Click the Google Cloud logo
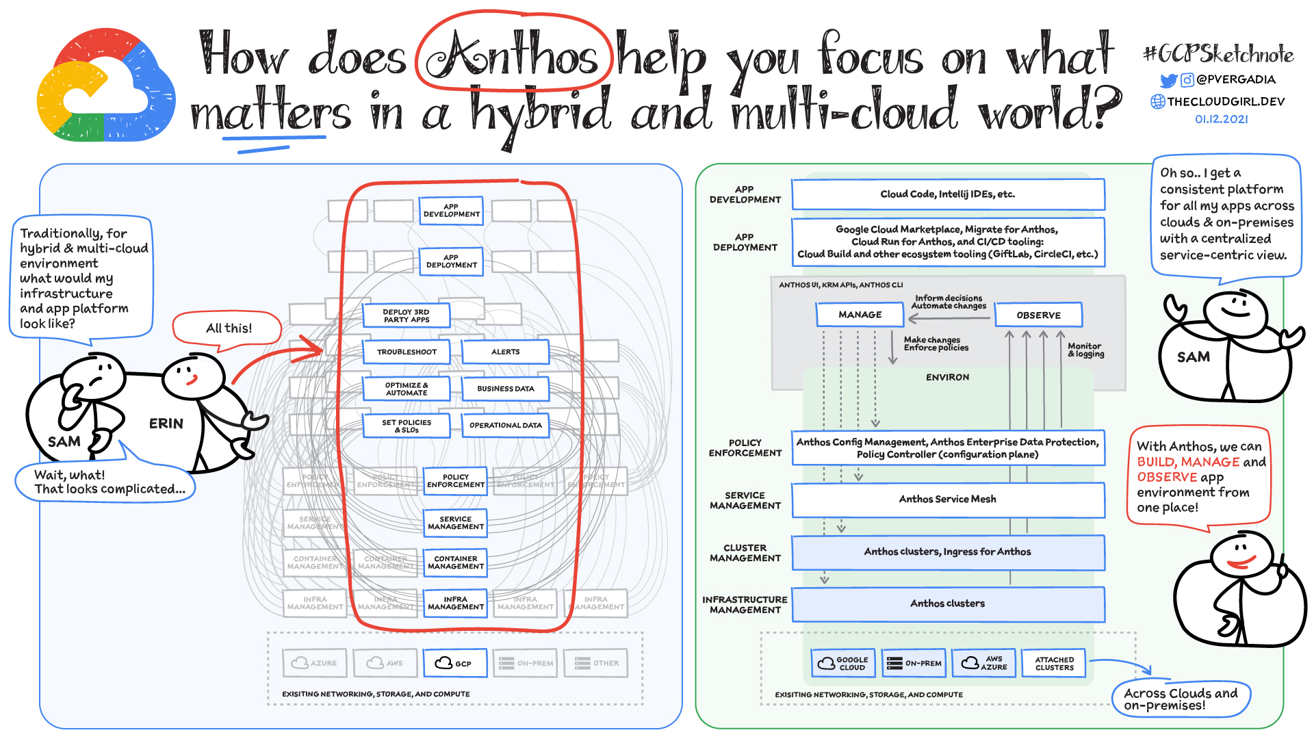The image size is (1314, 739). pos(106,86)
